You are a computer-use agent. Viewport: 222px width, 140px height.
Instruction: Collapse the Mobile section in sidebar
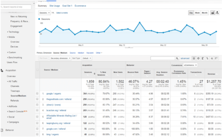[11, 37]
